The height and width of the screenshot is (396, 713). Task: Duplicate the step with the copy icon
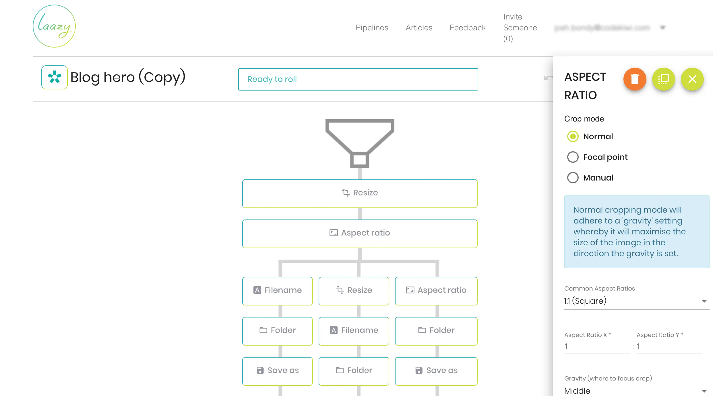[663, 79]
